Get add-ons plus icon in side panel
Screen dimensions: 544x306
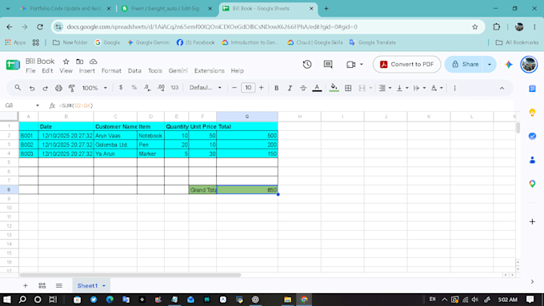click(532, 221)
